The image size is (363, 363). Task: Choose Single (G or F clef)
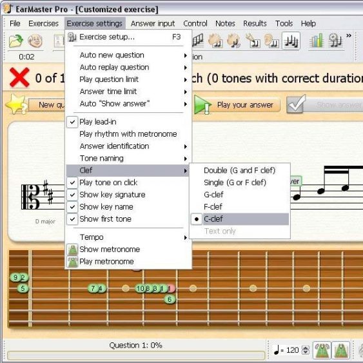click(240, 182)
